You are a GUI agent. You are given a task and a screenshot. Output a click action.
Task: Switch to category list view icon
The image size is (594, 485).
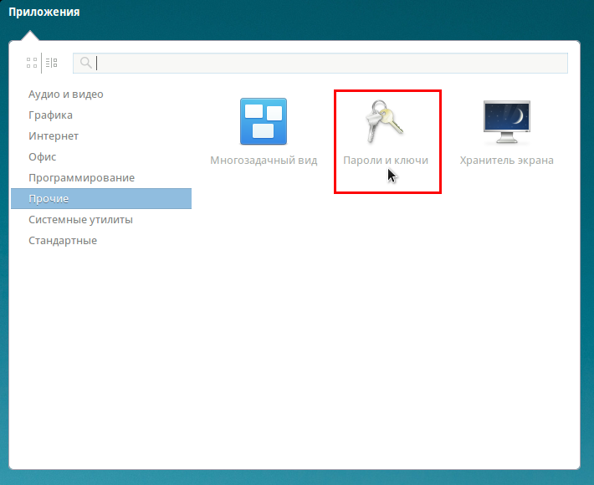point(52,63)
